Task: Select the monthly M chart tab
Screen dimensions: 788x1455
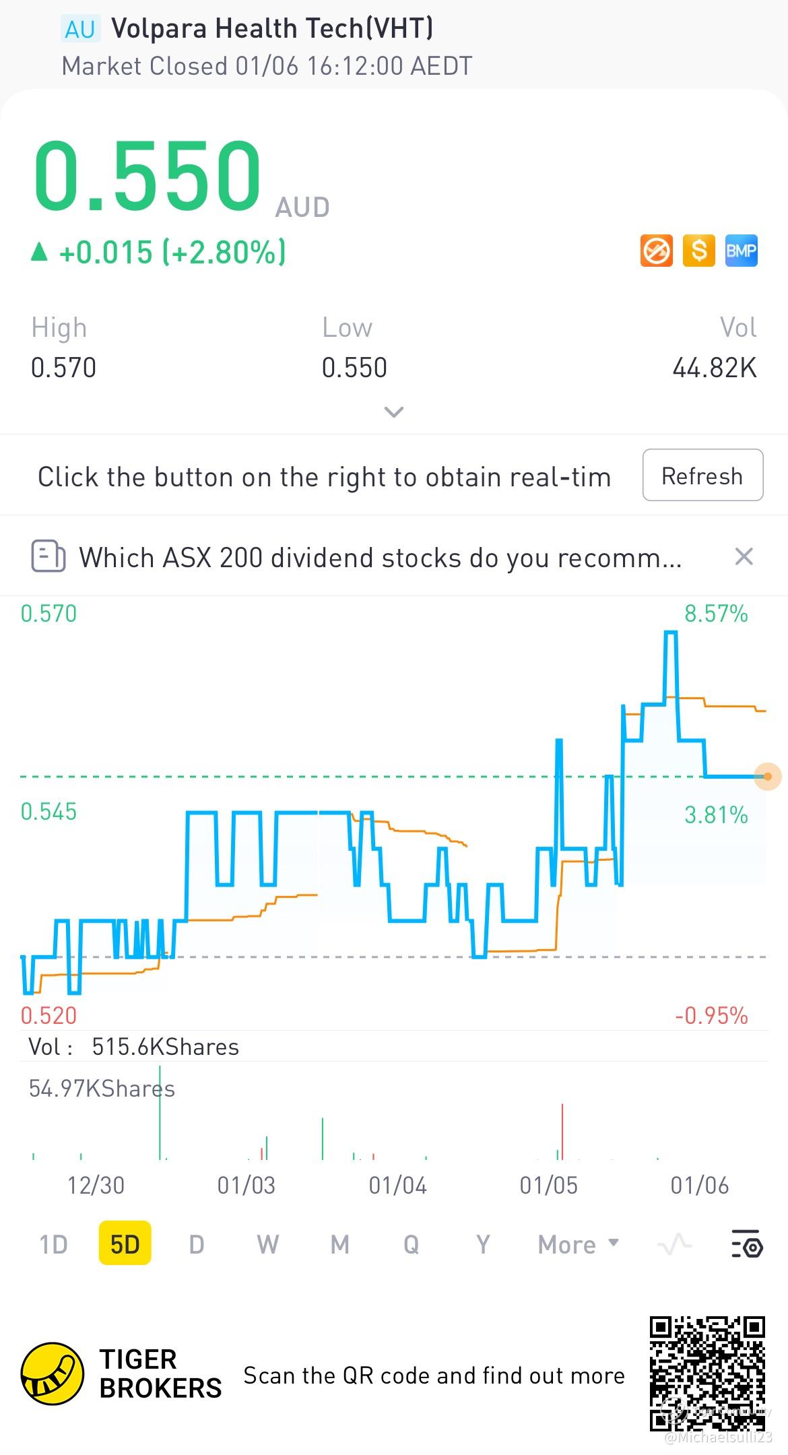Action: coord(339,1244)
